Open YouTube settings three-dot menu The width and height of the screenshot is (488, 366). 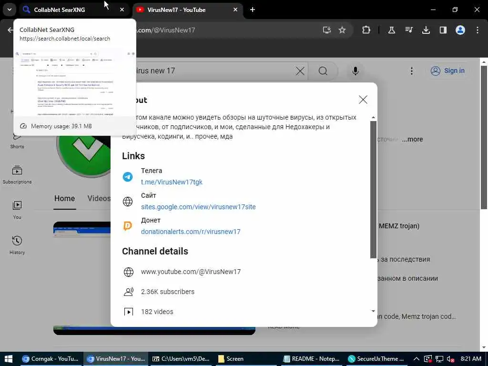click(411, 71)
